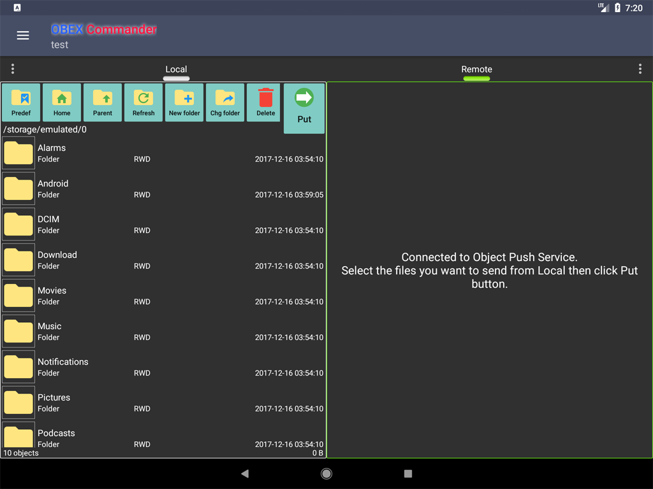Click the Chg folder button

(225, 103)
